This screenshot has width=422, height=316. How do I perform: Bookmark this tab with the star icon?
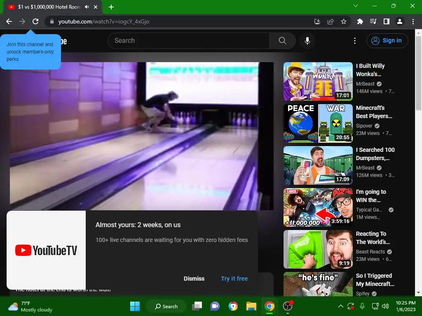click(344, 21)
